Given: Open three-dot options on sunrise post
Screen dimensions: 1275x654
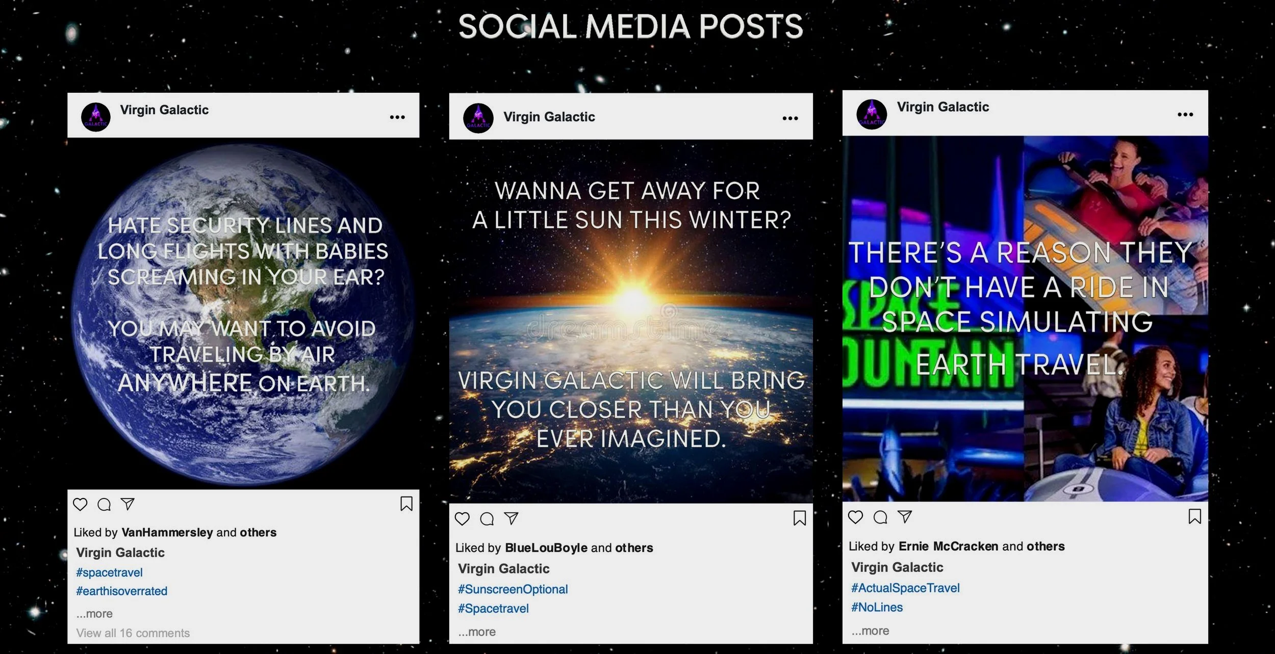Looking at the screenshot, I should tap(790, 118).
